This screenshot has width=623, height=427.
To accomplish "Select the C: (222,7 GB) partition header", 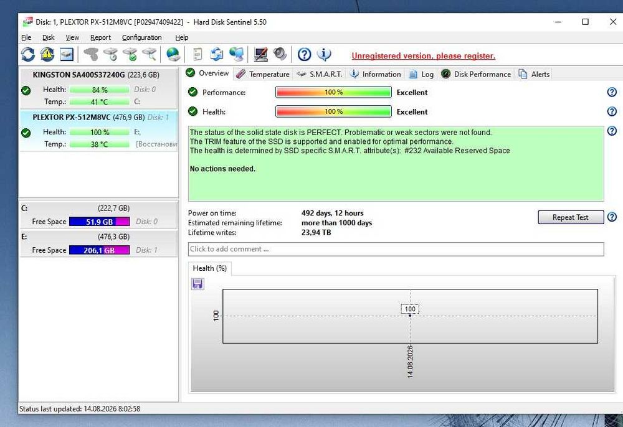I will pos(98,208).
